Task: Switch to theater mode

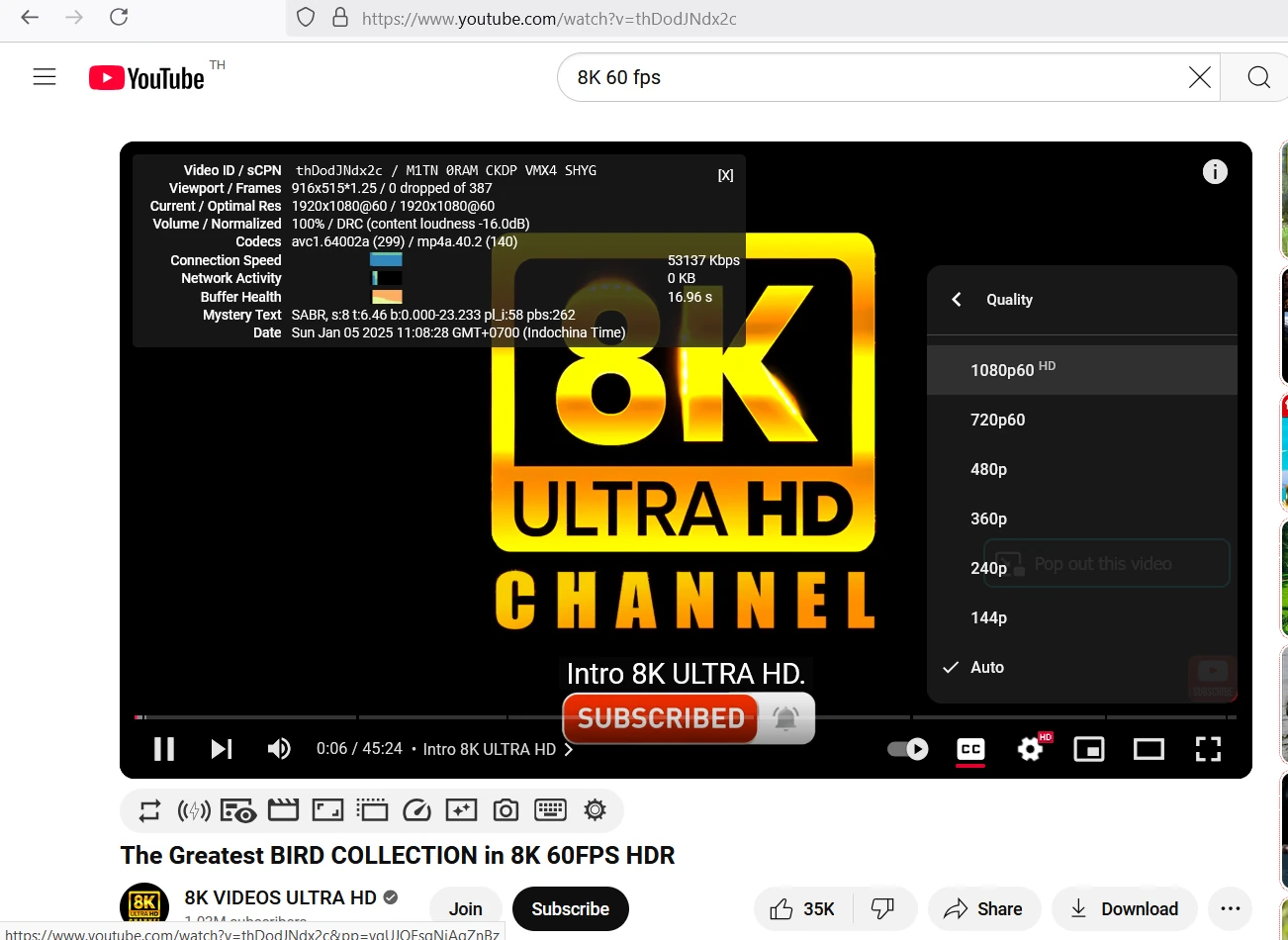Action: [x=1149, y=749]
